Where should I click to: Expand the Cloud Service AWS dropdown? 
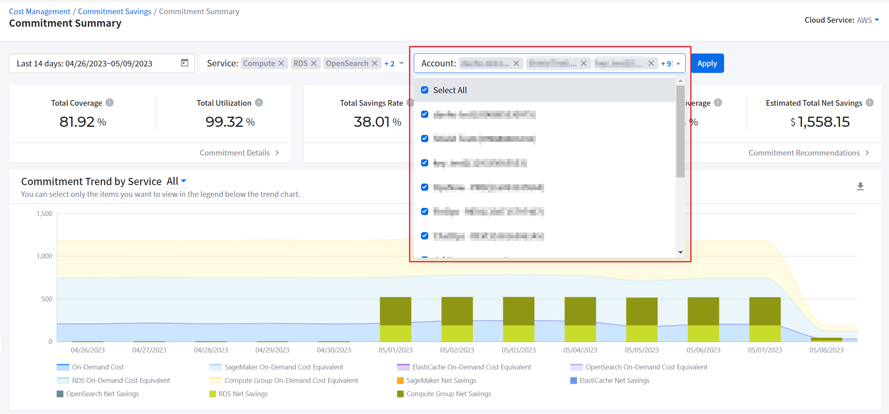pyautogui.click(x=877, y=20)
